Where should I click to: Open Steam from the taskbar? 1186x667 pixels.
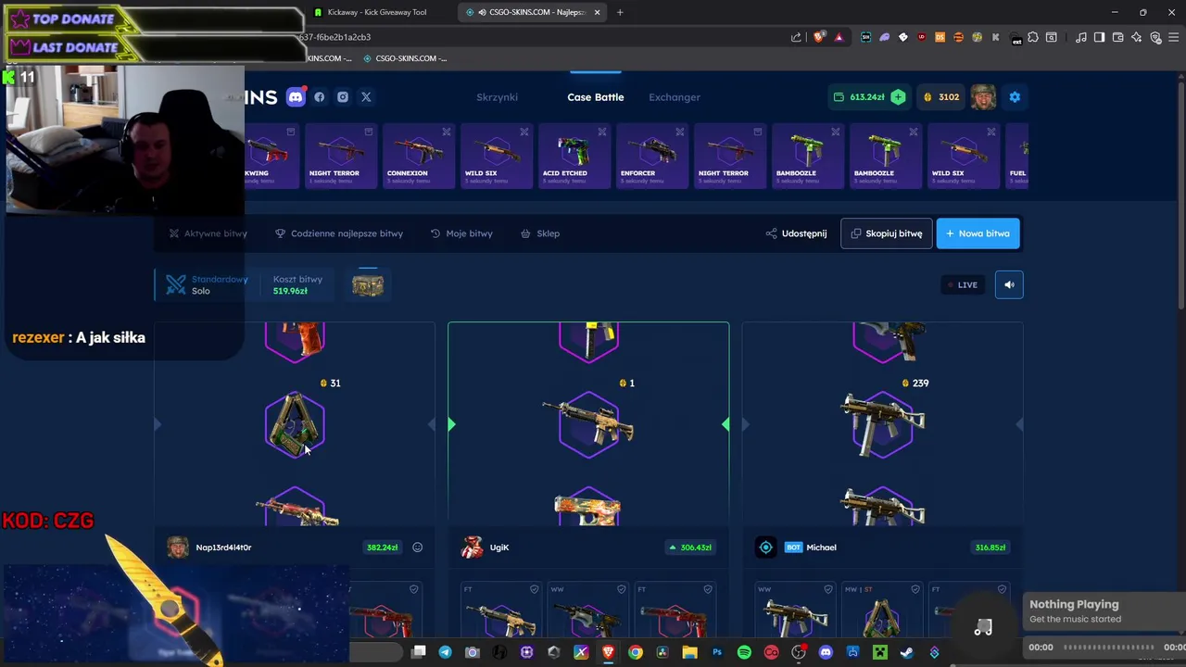906,652
